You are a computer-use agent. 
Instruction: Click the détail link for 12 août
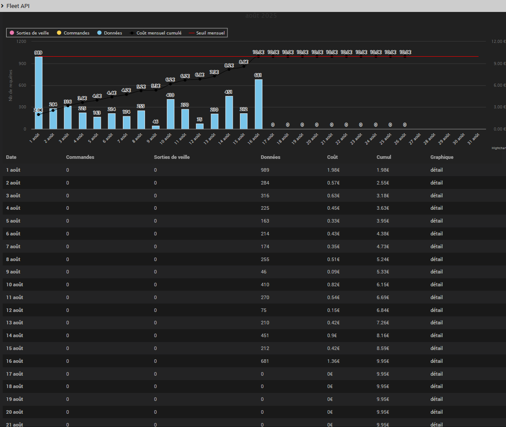[436, 310]
